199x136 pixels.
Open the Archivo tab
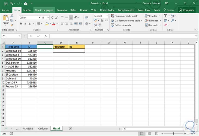6,10
